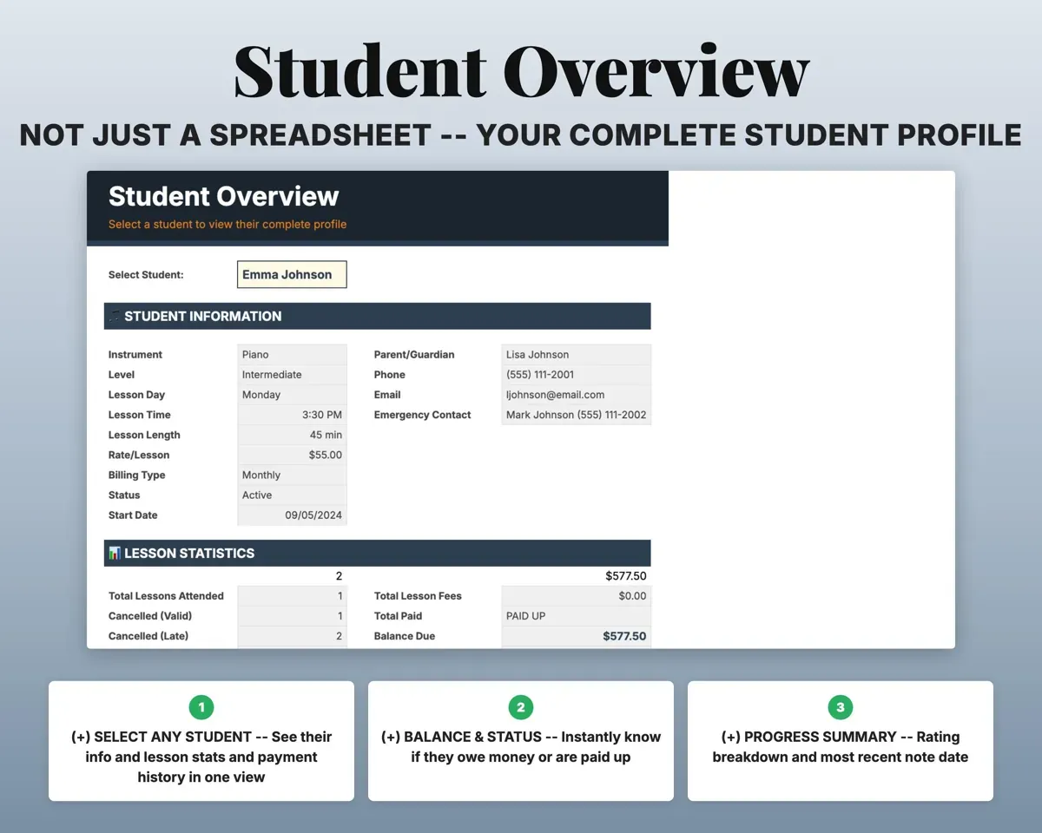
Task: Select the Lesson Length row label
Action: tap(144, 435)
